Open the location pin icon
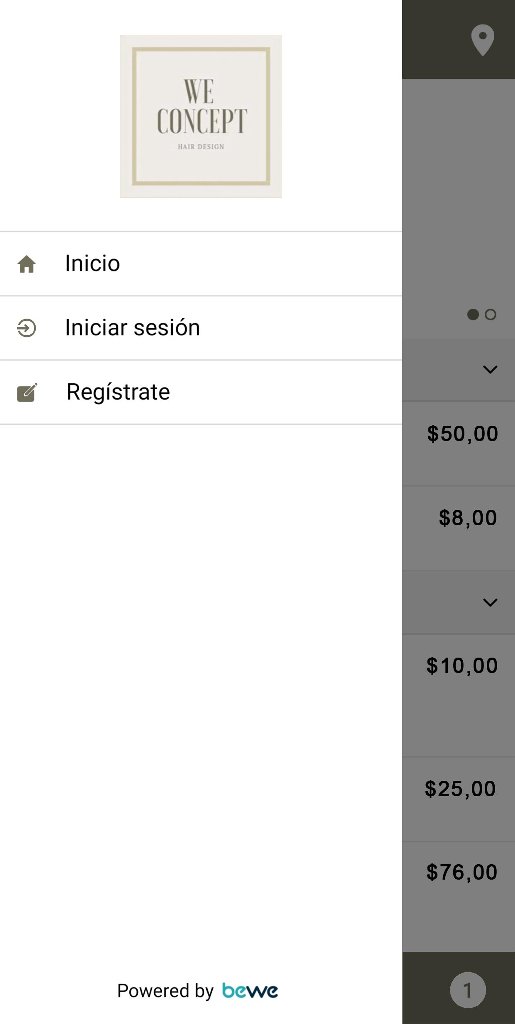This screenshot has width=515, height=1024. click(x=483, y=40)
